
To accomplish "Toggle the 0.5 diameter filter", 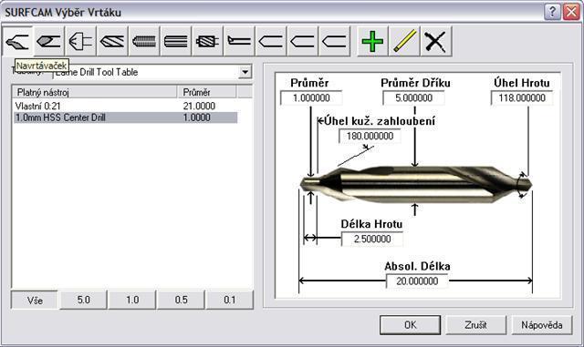I will (x=181, y=300).
